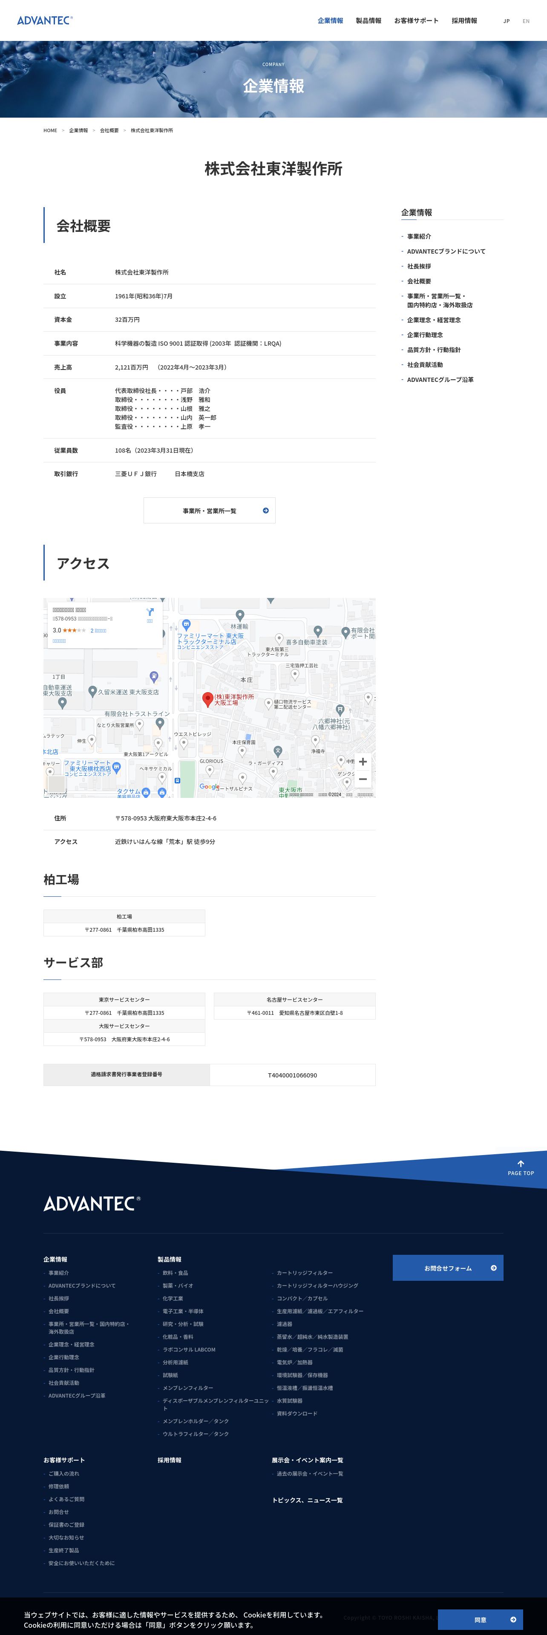Click the 会社概要 breadcrumb link

point(109,130)
